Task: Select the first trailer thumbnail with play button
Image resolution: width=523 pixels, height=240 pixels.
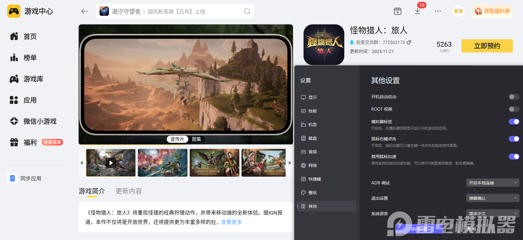Action: point(111,163)
